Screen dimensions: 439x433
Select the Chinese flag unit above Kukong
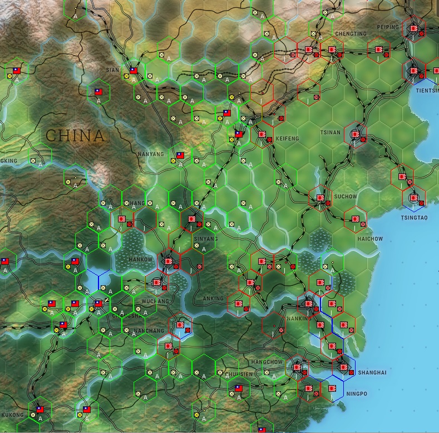point(40,409)
